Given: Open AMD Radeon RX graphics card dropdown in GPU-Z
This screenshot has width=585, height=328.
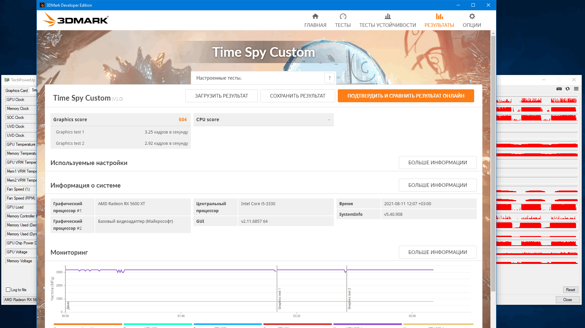Looking at the screenshot, I should pos(20,299).
